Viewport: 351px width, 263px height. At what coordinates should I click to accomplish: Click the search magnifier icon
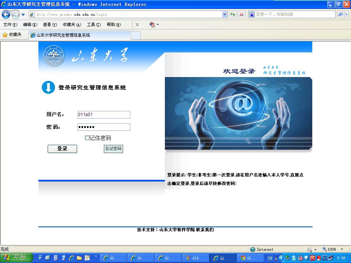(x=340, y=14)
